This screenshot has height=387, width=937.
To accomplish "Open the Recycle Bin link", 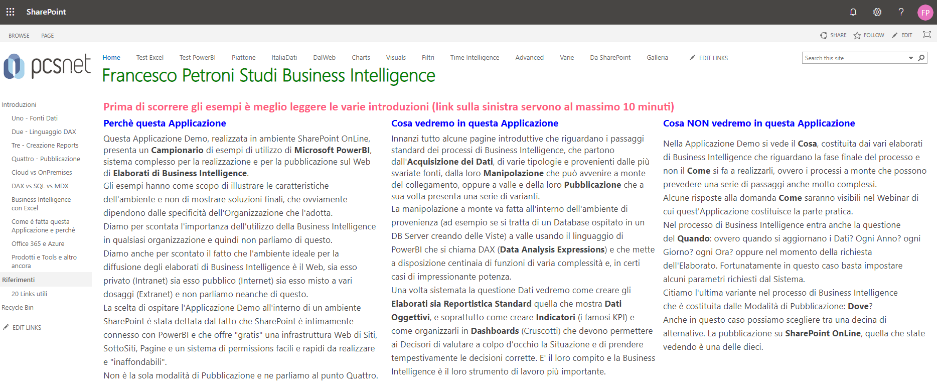I will (x=18, y=307).
